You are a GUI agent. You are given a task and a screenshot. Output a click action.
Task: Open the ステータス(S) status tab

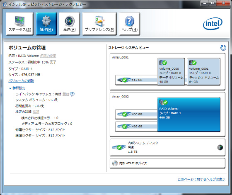pyautogui.click(x=20, y=24)
